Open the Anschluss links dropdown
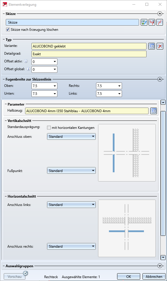 pos(71,205)
